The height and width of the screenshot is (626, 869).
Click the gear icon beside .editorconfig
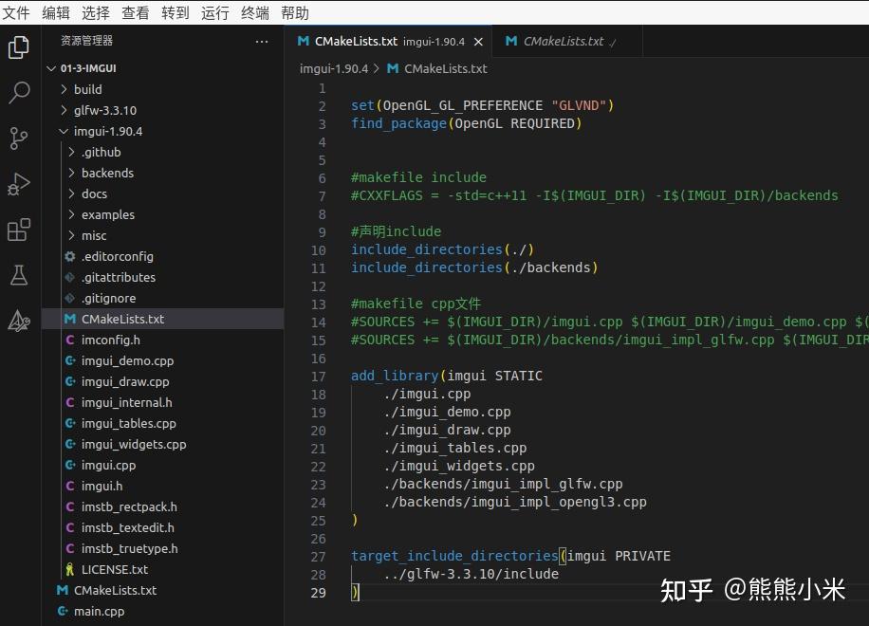(x=67, y=256)
